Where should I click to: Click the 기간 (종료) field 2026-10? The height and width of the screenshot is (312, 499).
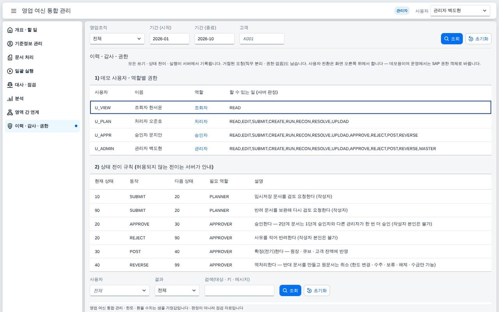pyautogui.click(x=214, y=39)
